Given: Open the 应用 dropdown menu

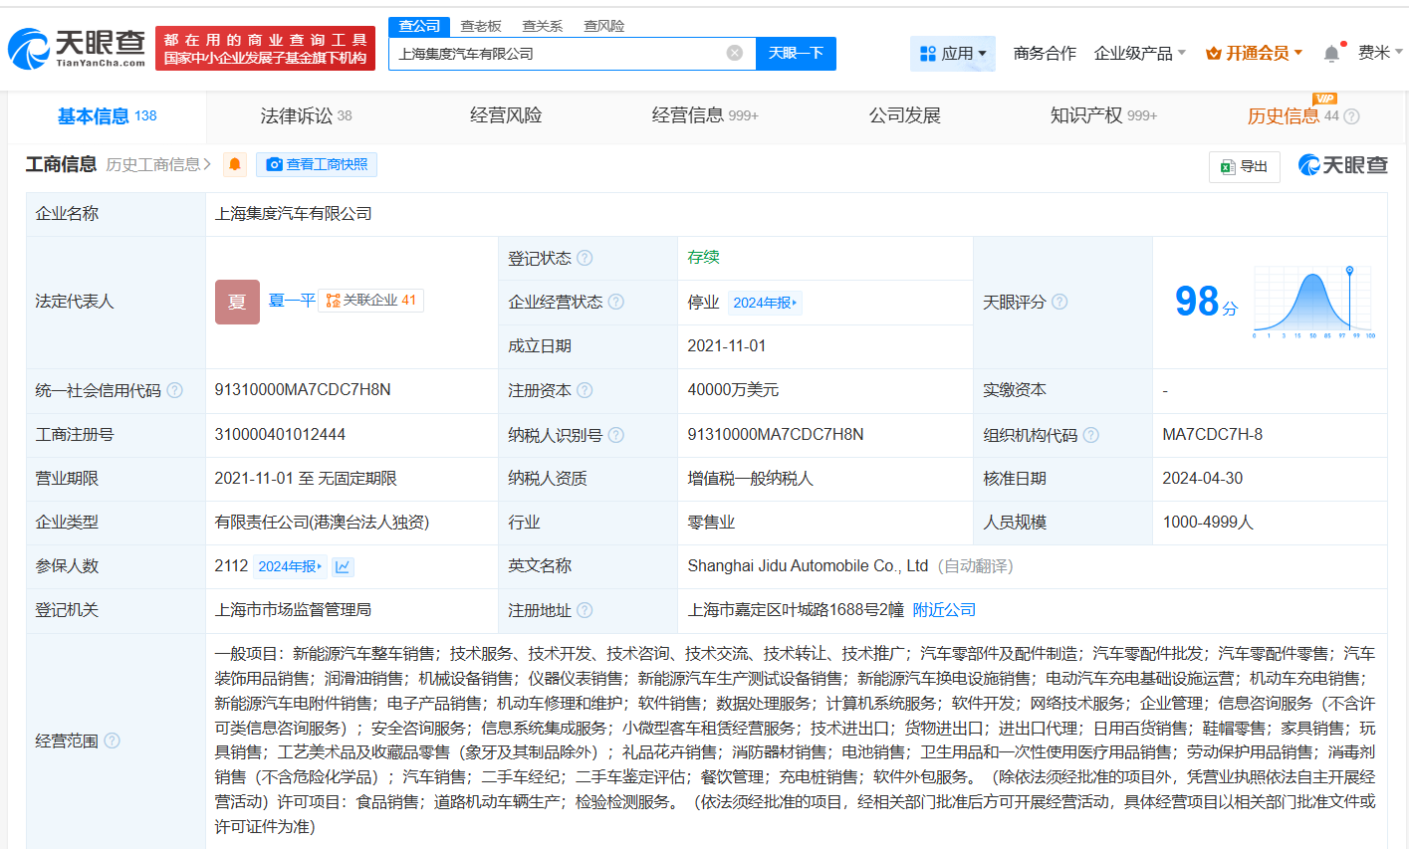Looking at the screenshot, I should point(953,54).
